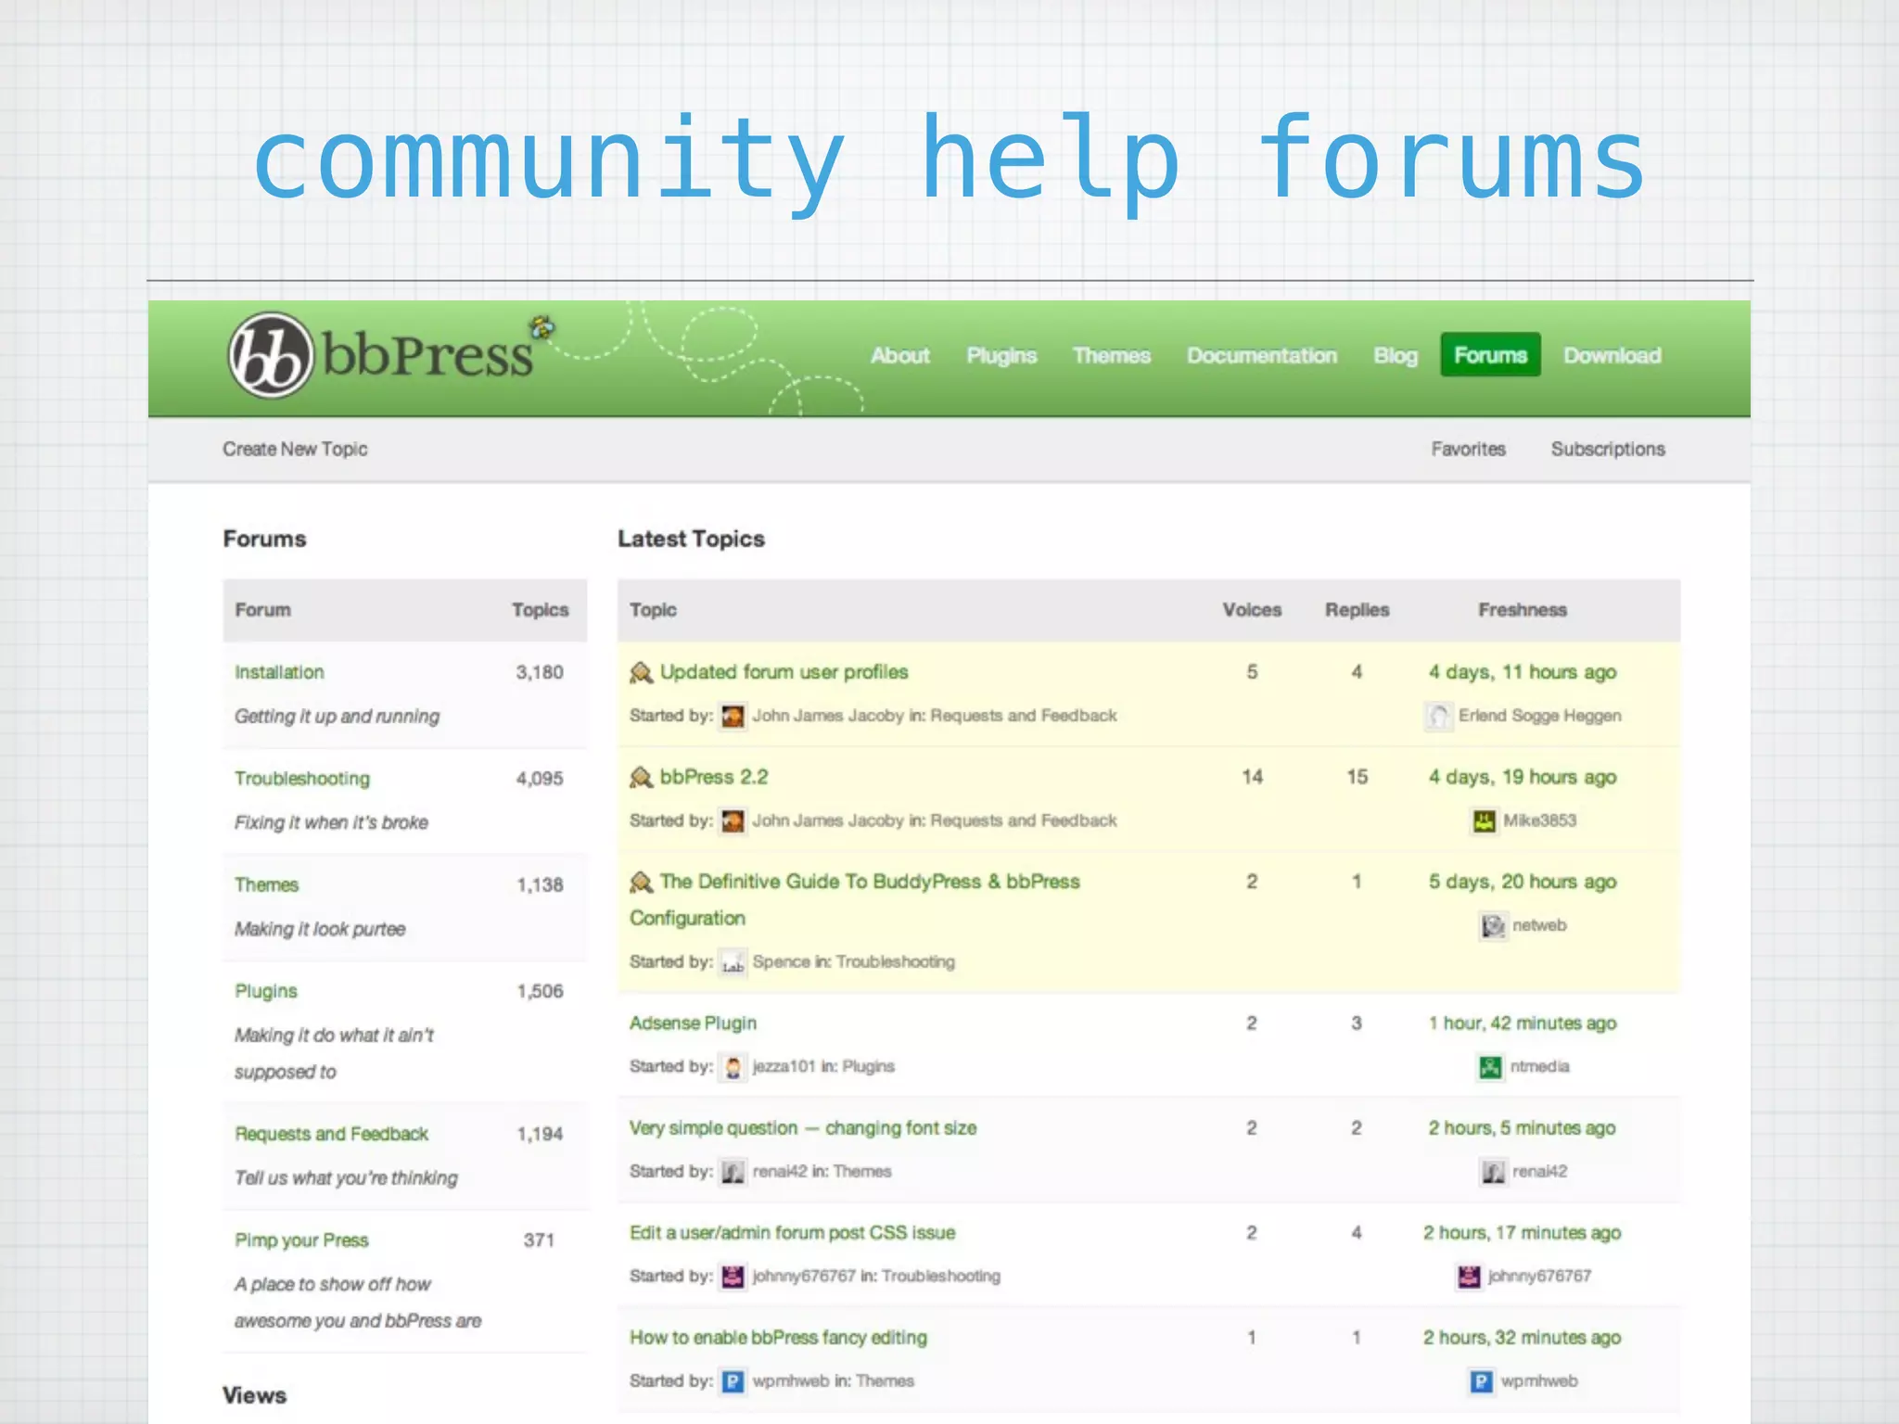Image resolution: width=1899 pixels, height=1424 pixels.
Task: Click the sticky pin icon beside The Definitive Guide
Action: click(x=641, y=882)
